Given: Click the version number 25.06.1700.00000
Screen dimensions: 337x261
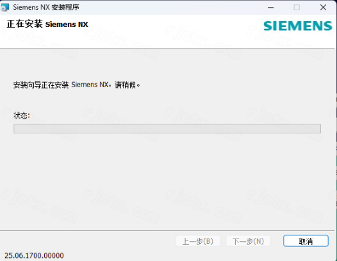Looking at the screenshot, I should 34,255.
